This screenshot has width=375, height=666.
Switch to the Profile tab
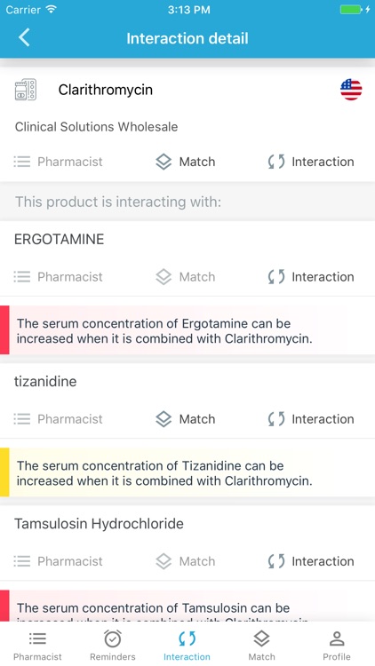tap(336, 646)
